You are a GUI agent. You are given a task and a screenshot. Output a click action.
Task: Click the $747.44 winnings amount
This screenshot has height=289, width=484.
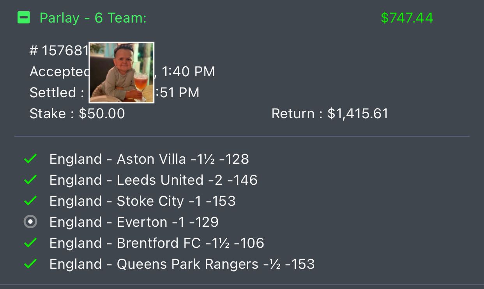[x=407, y=18]
